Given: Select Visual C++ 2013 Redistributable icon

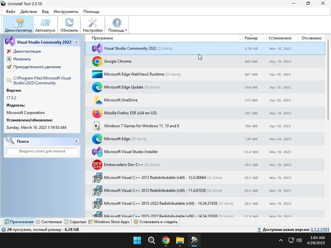Looking at the screenshot, I should (x=97, y=178).
